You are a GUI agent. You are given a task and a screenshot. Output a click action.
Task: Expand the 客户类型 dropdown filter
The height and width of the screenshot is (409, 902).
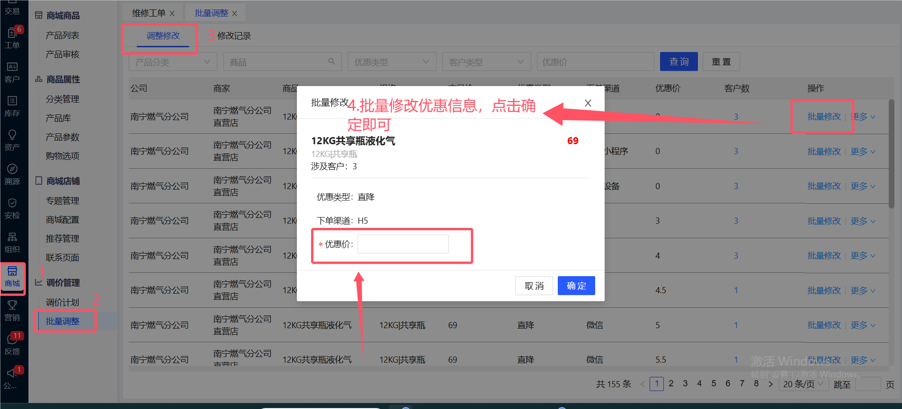point(486,62)
